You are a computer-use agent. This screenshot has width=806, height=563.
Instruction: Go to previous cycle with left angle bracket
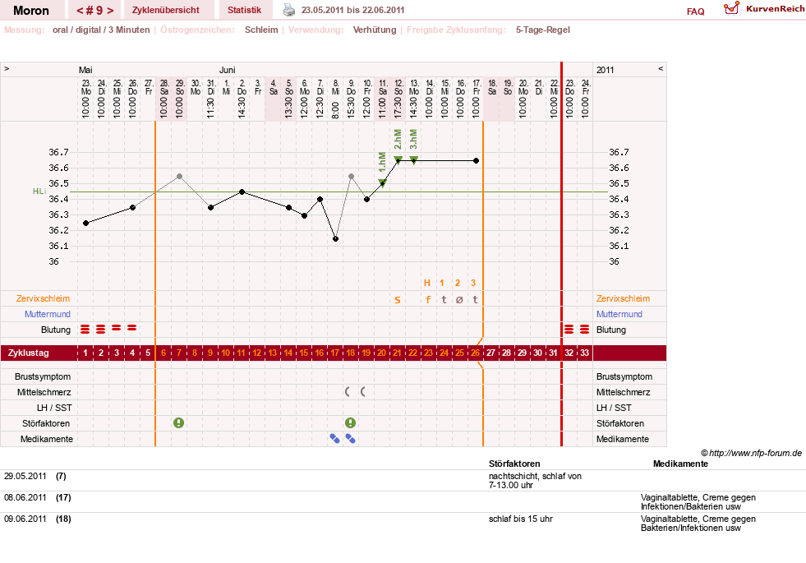(80, 11)
